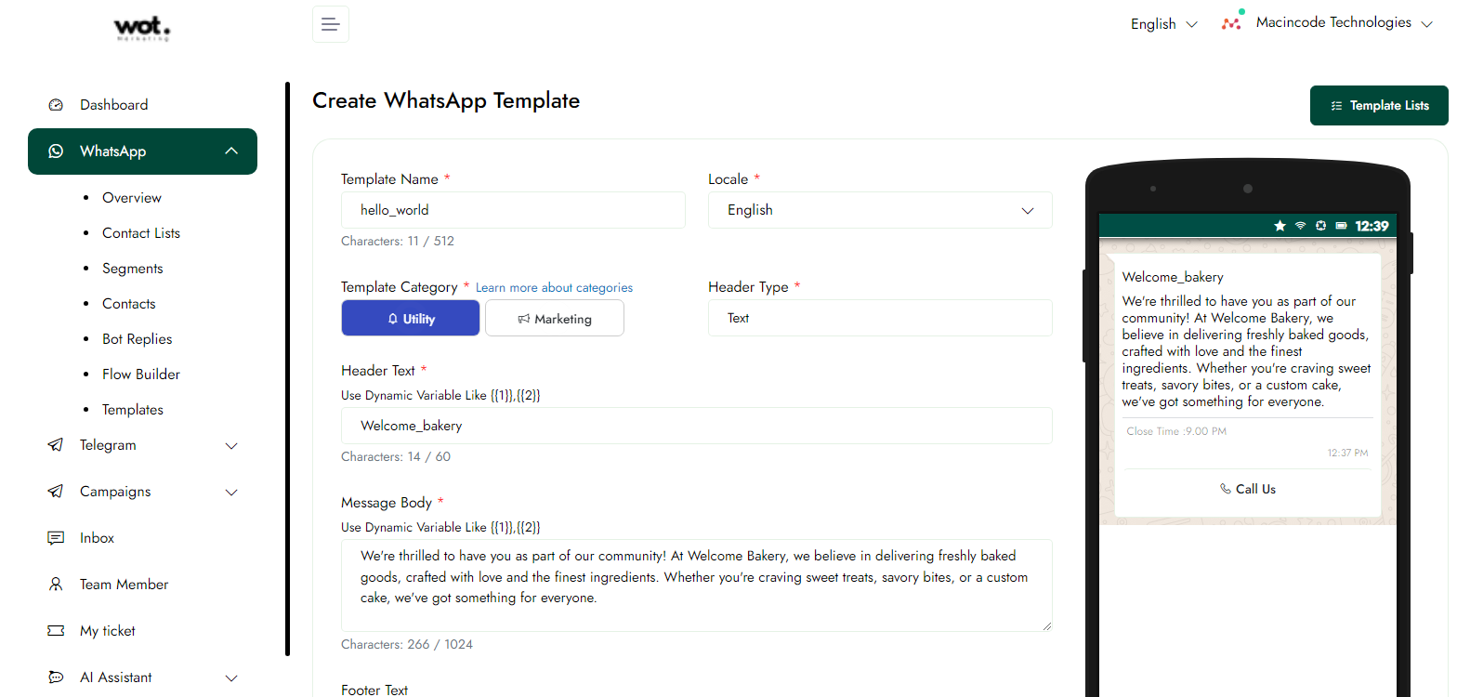Click the AI Assistant chat icon

pyautogui.click(x=56, y=677)
